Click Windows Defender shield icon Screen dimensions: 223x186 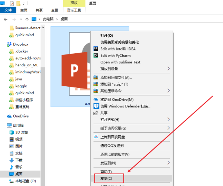pyautogui.click(x=96, y=106)
